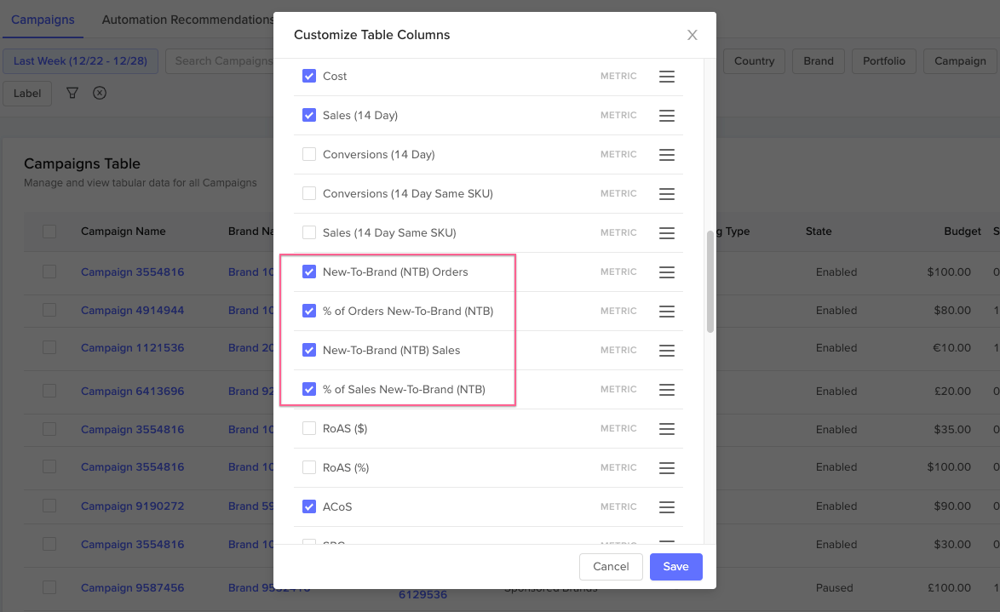The image size is (1000, 612).
Task: Select row checkbox for Campaign 1121536
Action: click(x=49, y=347)
